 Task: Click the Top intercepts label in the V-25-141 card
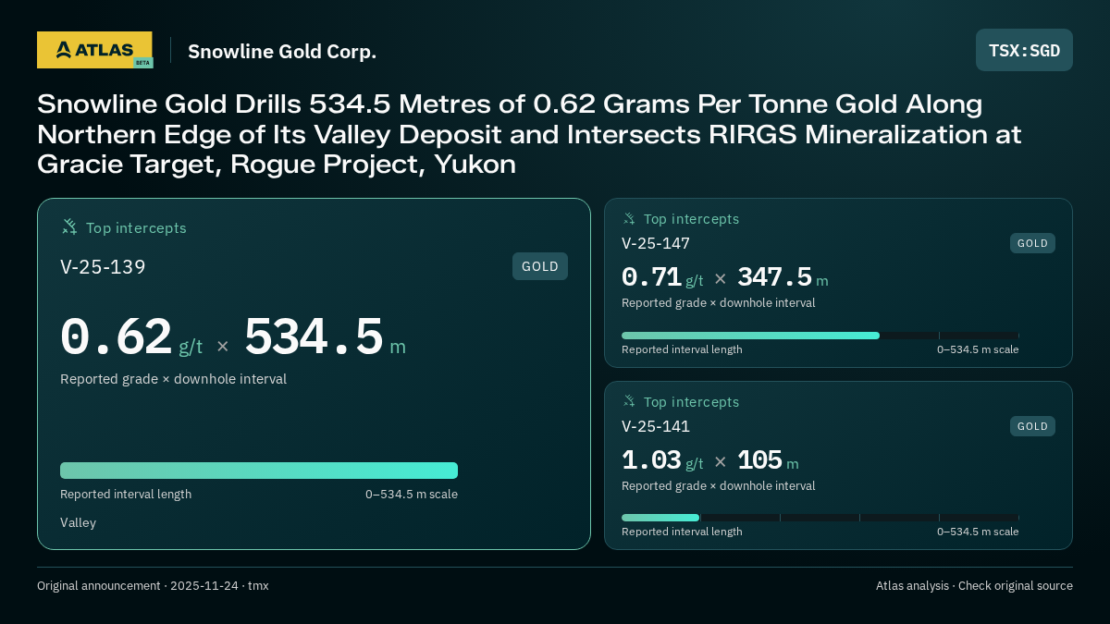coord(691,402)
